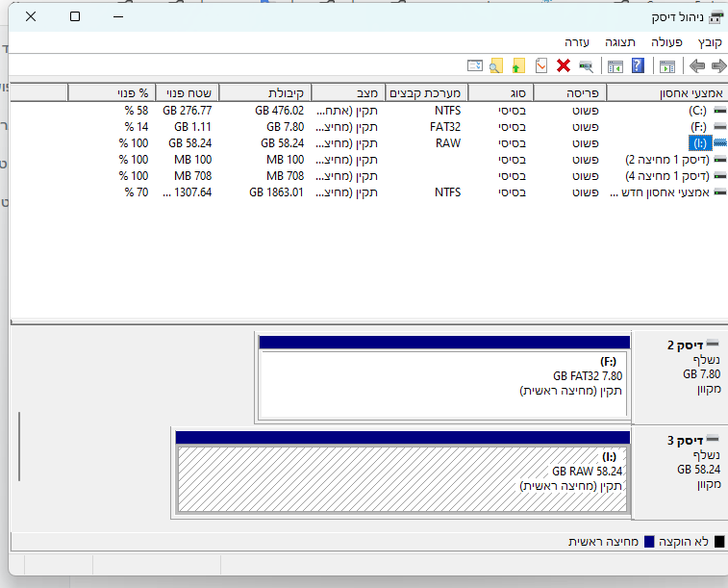Sort by the מצב column header
The width and height of the screenshot is (728, 588).
click(348, 93)
